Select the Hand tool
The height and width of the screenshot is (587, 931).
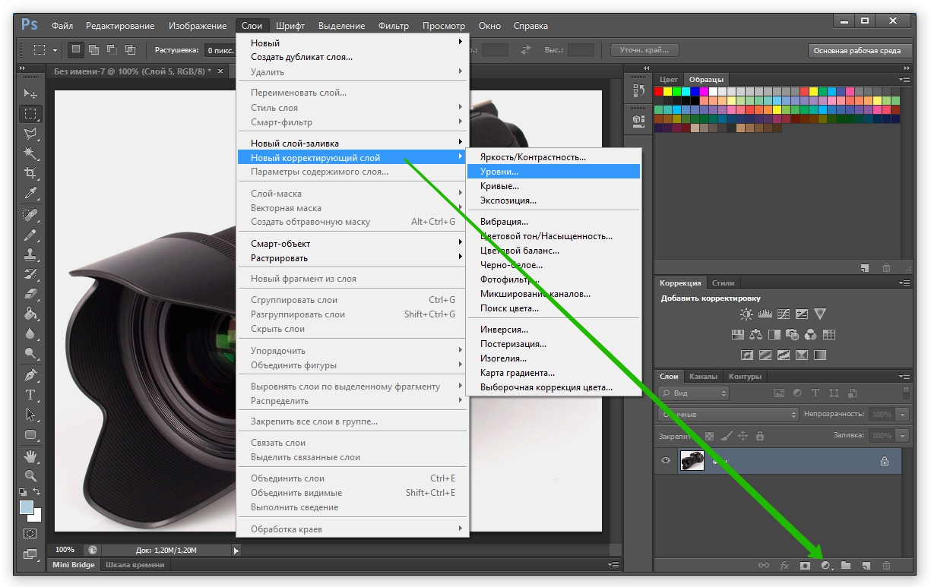30,456
